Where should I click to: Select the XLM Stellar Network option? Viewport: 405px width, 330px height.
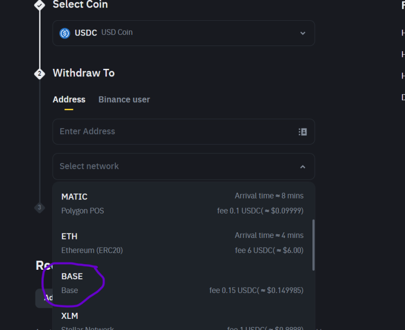pyautogui.click(x=182, y=320)
